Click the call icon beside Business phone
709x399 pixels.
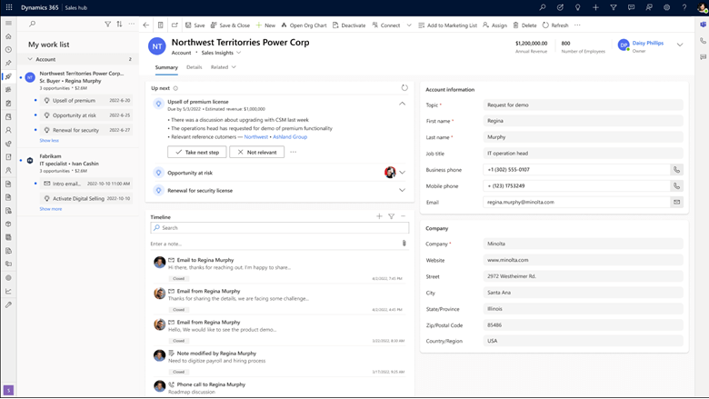tap(676, 170)
